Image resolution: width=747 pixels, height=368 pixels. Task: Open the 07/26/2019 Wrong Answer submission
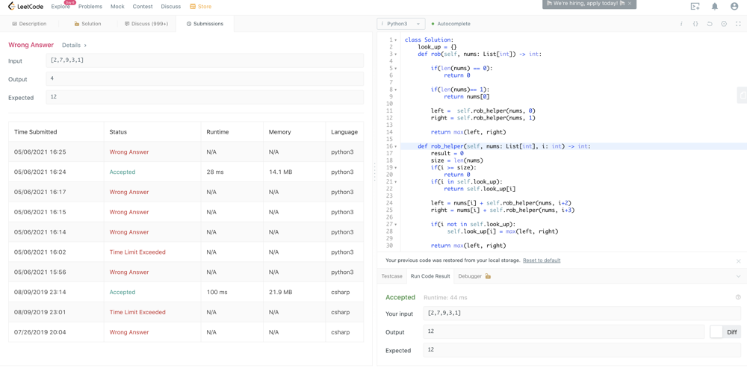(x=129, y=332)
